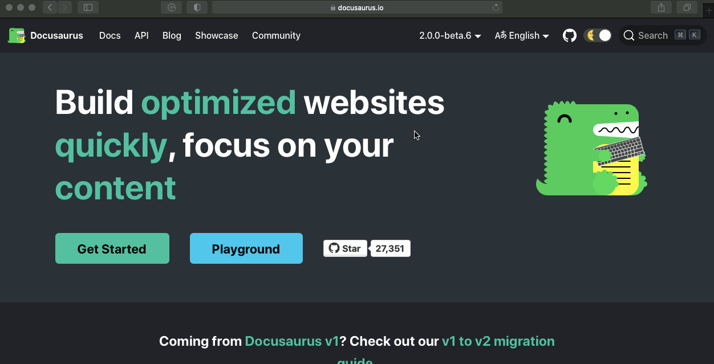The height and width of the screenshot is (364, 714).
Task: Open the GitHub repository icon in navbar
Action: (x=570, y=35)
